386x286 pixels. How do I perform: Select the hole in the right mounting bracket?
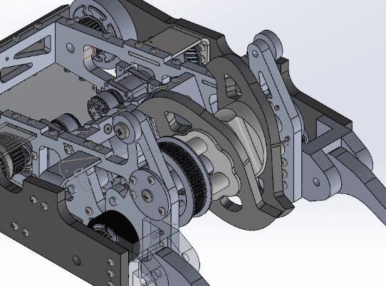[x=316, y=181]
